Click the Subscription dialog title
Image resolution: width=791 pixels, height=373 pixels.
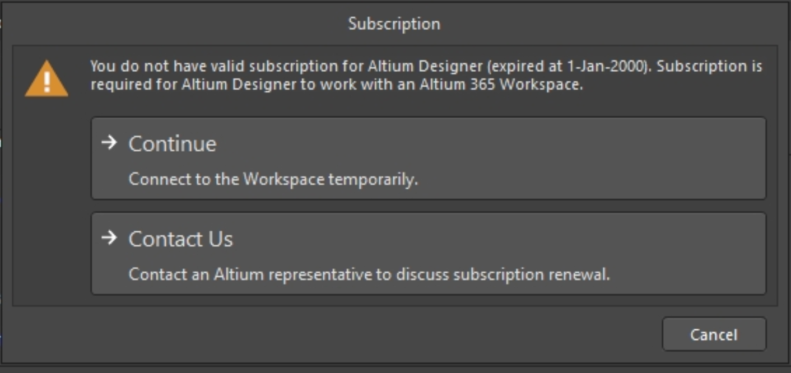tap(394, 24)
